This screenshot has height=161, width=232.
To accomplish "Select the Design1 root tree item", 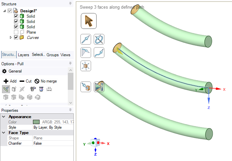I will click(x=29, y=11).
